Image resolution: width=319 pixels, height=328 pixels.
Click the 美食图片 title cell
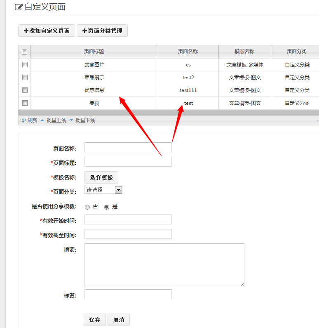pyautogui.click(x=94, y=65)
